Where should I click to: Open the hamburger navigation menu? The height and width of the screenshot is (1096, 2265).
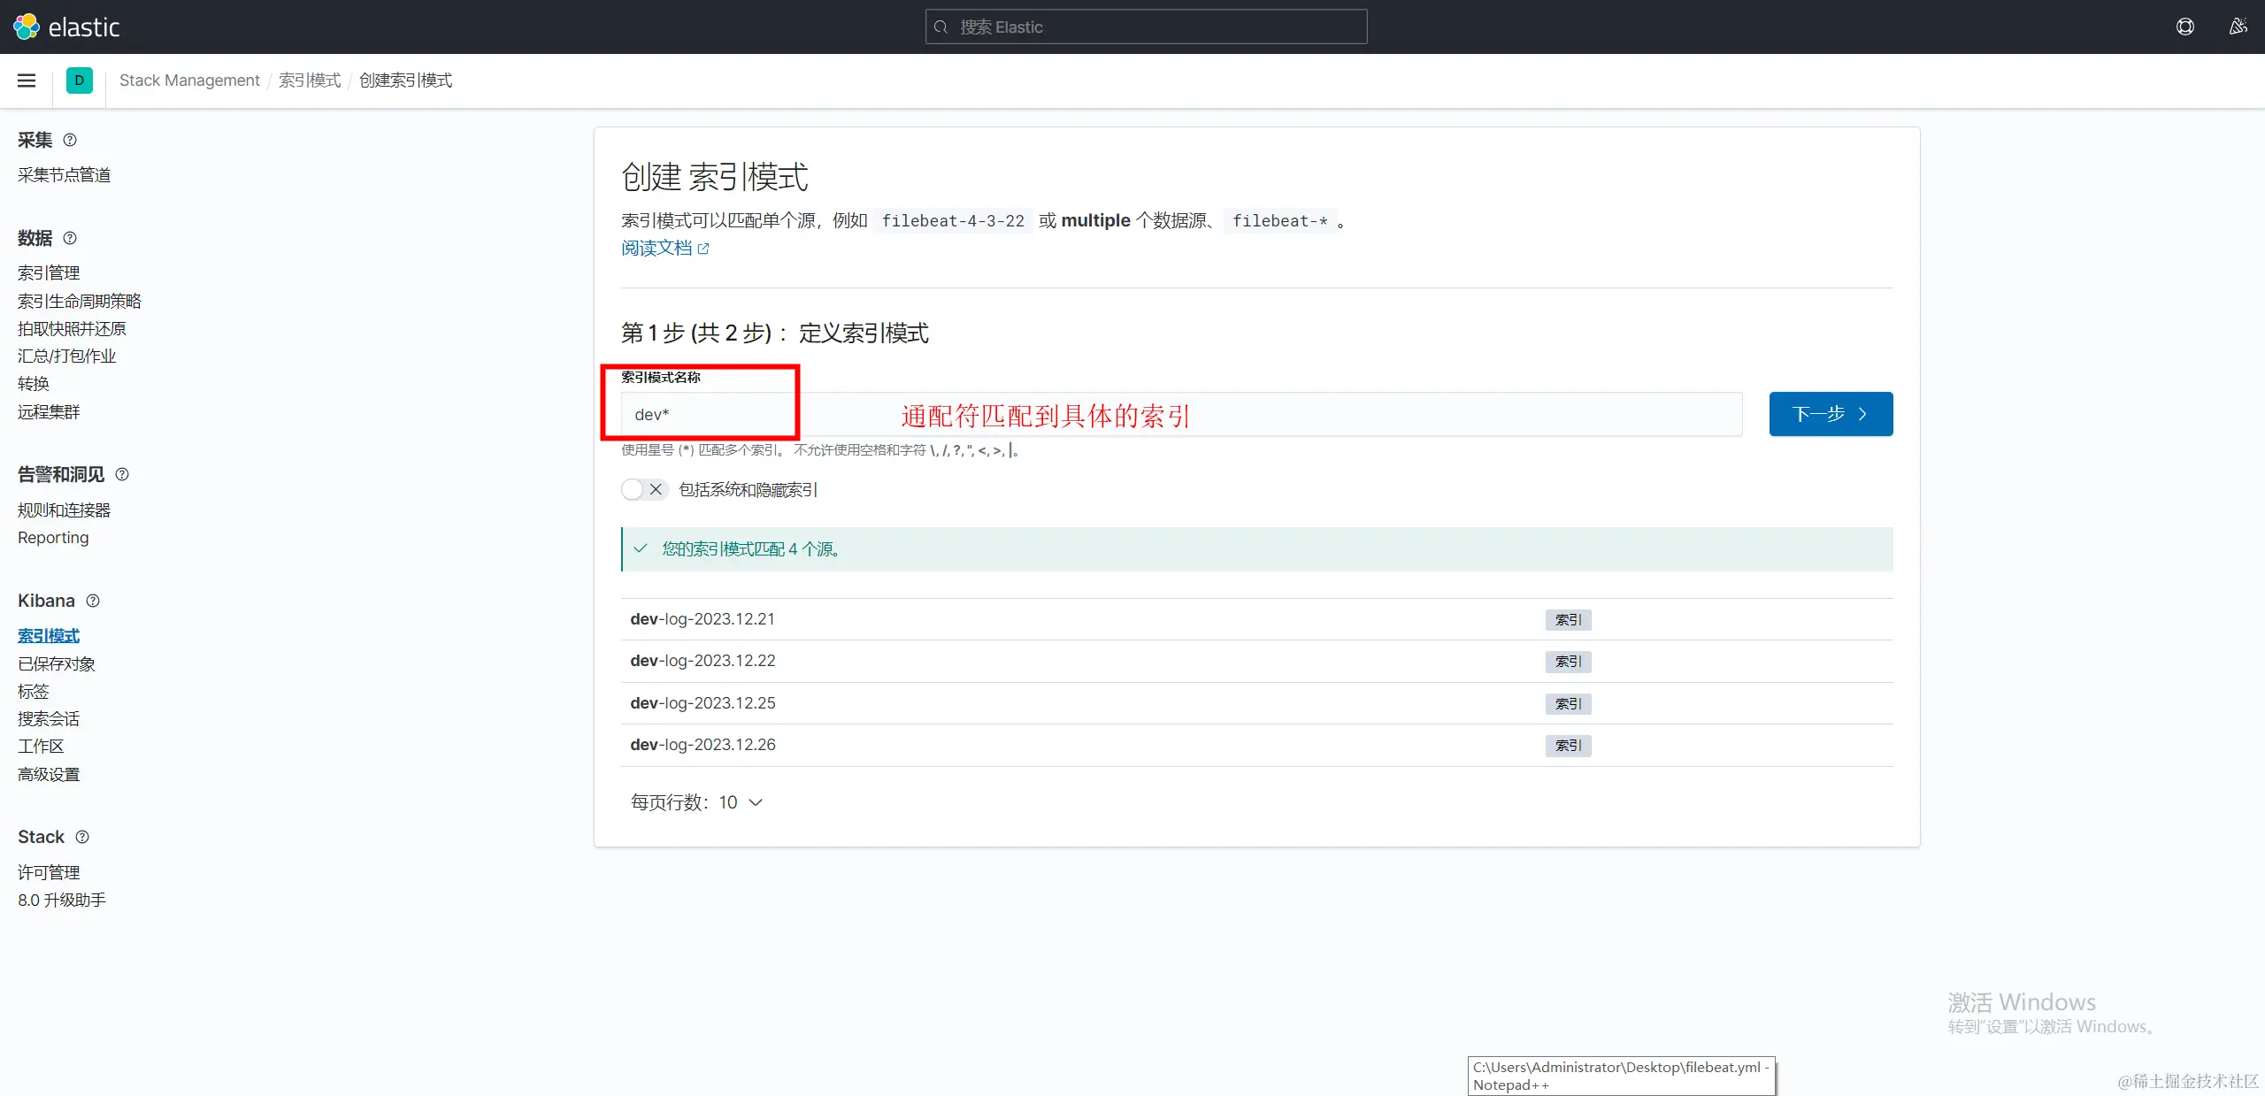click(27, 80)
